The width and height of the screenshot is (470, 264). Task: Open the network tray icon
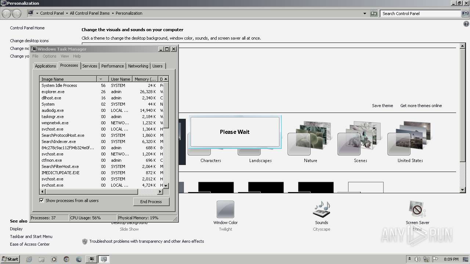coord(426,259)
